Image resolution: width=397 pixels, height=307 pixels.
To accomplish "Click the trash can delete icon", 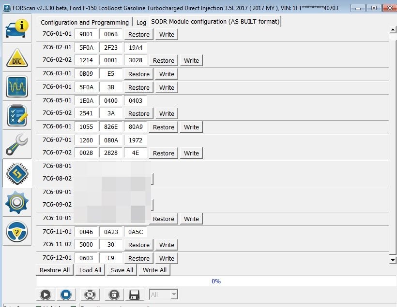I will 112,294.
